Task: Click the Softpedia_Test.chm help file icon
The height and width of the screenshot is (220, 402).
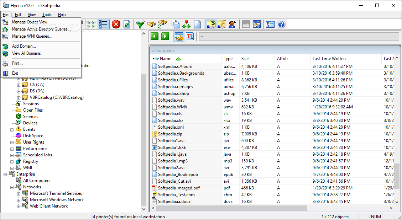Action: coord(154,195)
